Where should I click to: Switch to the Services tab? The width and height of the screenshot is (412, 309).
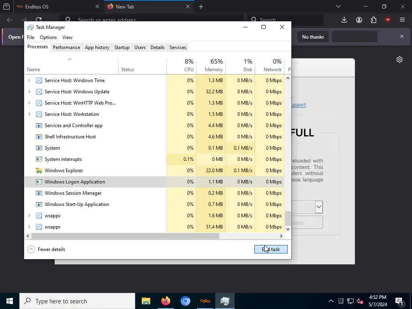pyautogui.click(x=177, y=47)
